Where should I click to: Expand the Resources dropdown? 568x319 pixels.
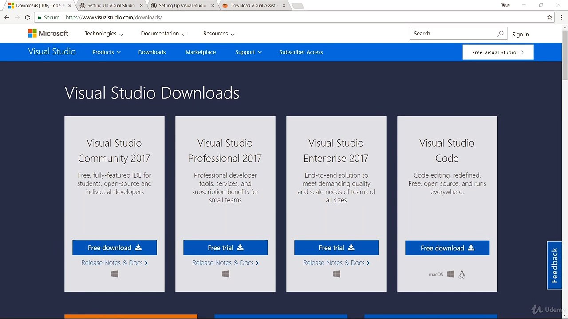(x=219, y=34)
